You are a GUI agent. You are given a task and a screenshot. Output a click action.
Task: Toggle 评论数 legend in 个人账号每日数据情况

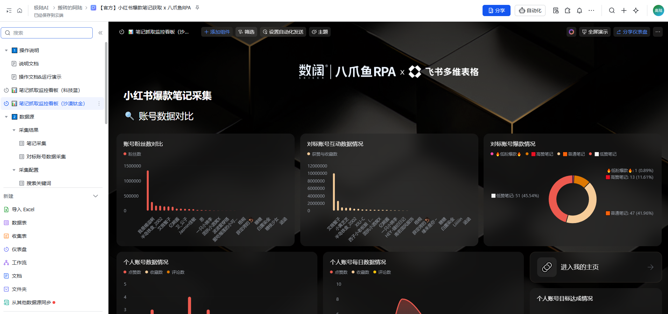pyautogui.click(x=382, y=272)
